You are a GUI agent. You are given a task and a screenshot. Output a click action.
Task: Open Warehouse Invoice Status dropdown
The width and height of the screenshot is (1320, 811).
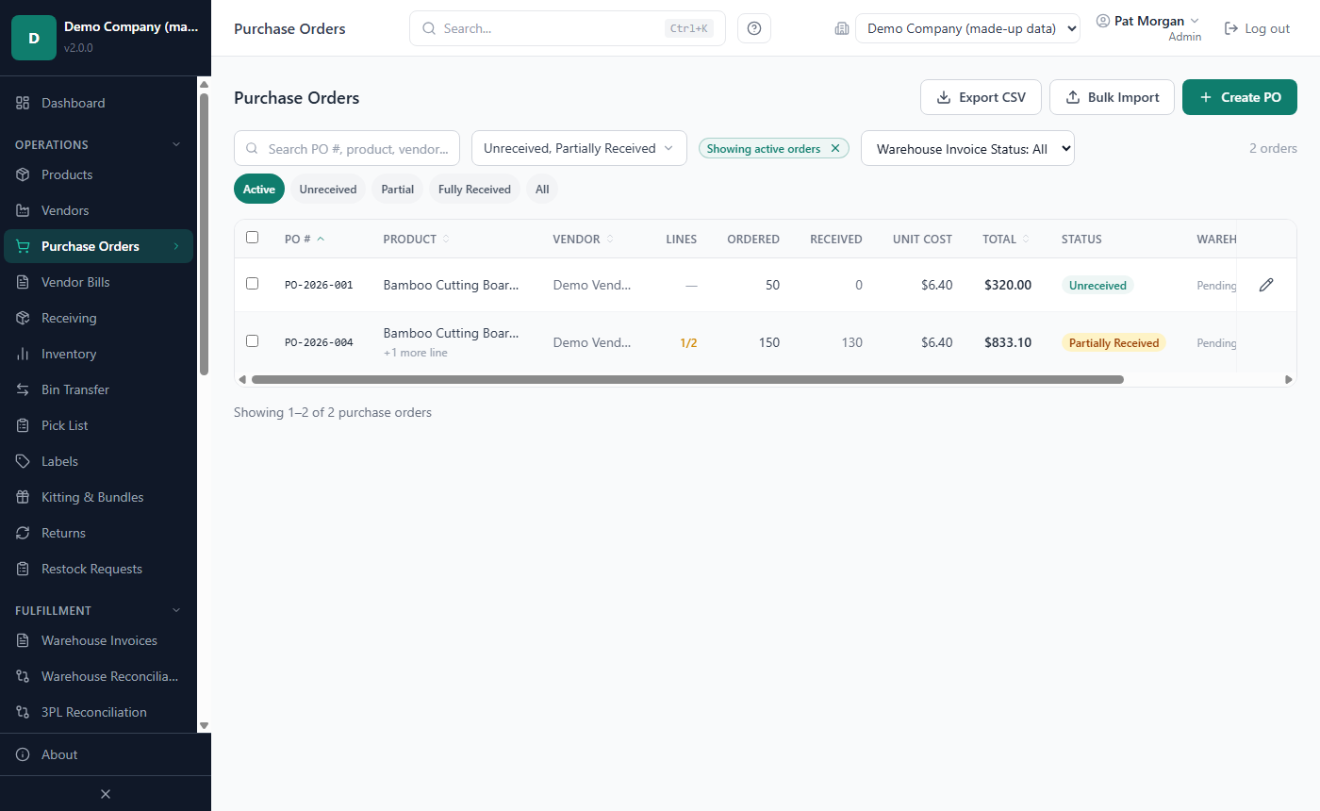[967, 148]
